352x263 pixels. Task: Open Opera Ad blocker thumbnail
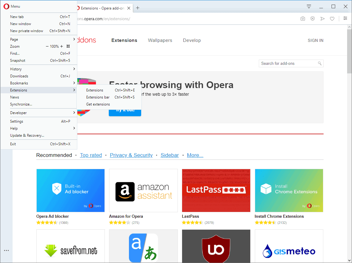(x=71, y=191)
